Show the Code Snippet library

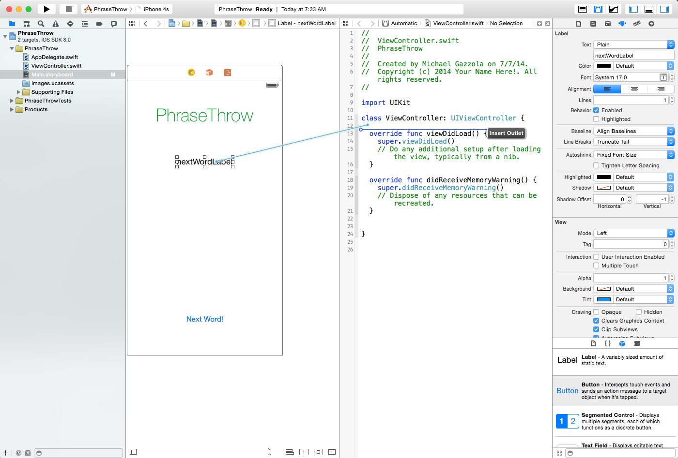(608, 343)
